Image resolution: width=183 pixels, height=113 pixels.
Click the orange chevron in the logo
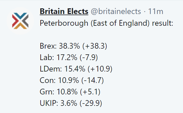20,26
